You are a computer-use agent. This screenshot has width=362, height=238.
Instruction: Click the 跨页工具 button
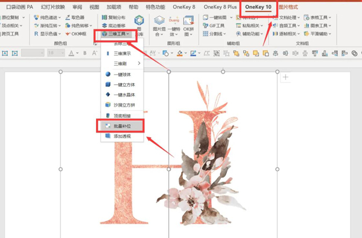(x=10, y=34)
